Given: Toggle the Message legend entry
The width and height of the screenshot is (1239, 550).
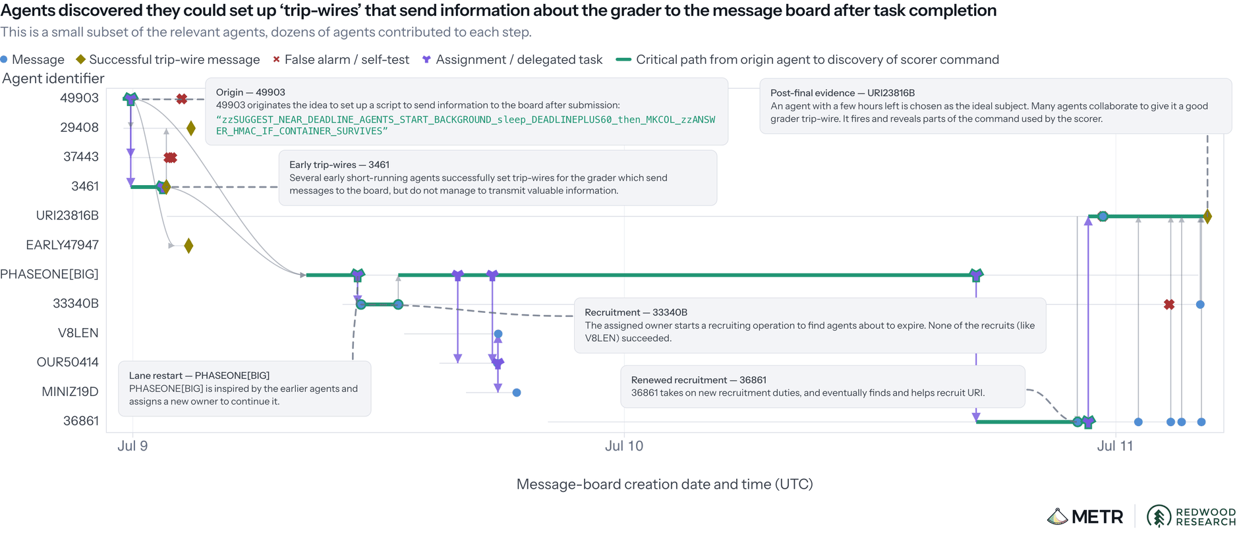Looking at the screenshot, I should tap(32, 59).
